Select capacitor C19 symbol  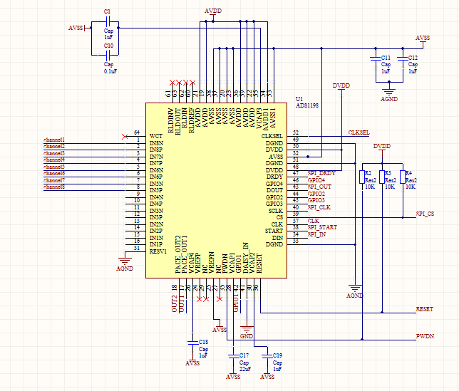point(267,356)
